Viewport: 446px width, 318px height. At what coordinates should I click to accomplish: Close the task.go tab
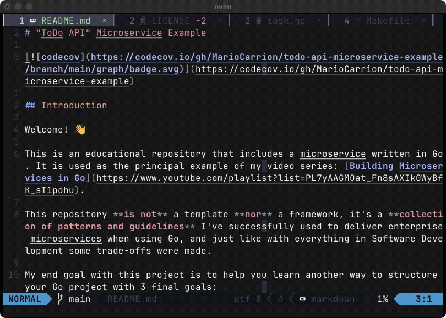318,20
